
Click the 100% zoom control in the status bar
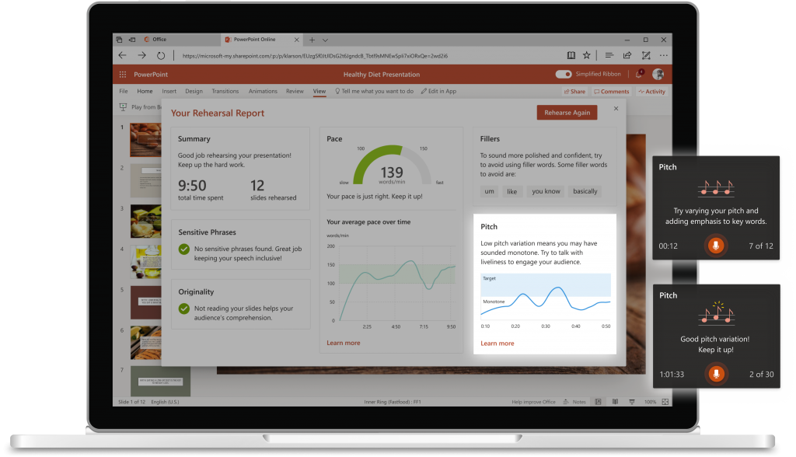(x=650, y=401)
